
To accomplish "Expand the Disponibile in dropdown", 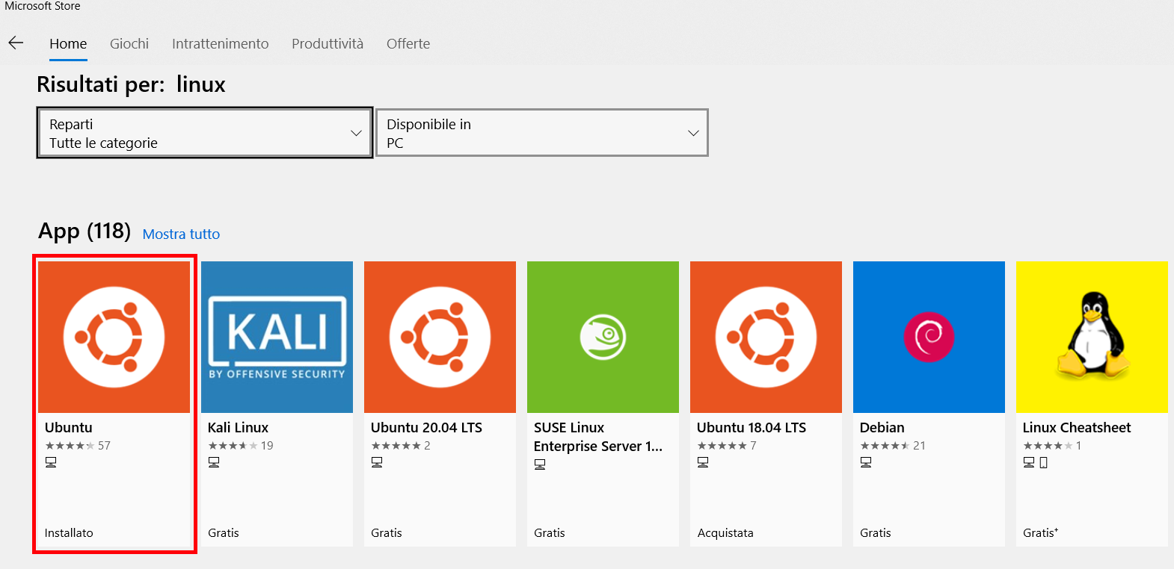I will [542, 133].
